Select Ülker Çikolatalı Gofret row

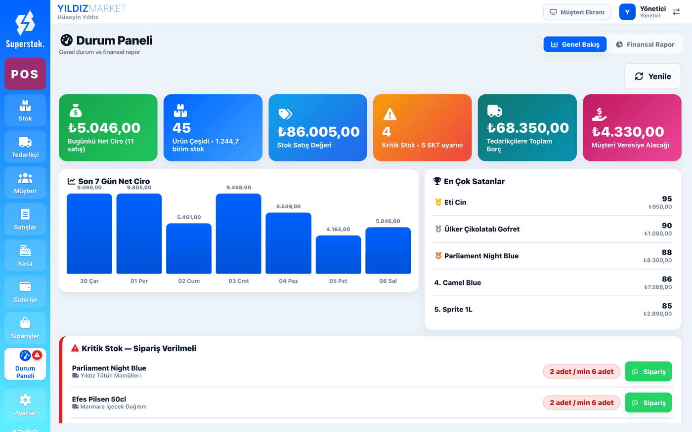point(553,229)
